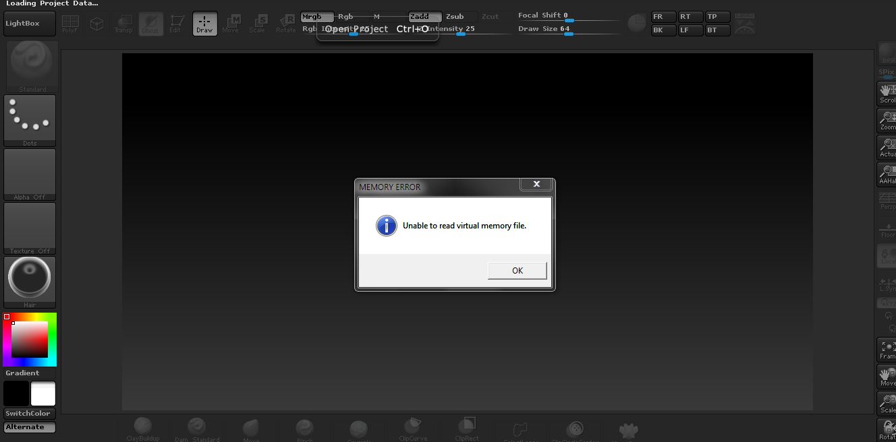Click OK in the Memory Error dialog

pyautogui.click(x=517, y=270)
